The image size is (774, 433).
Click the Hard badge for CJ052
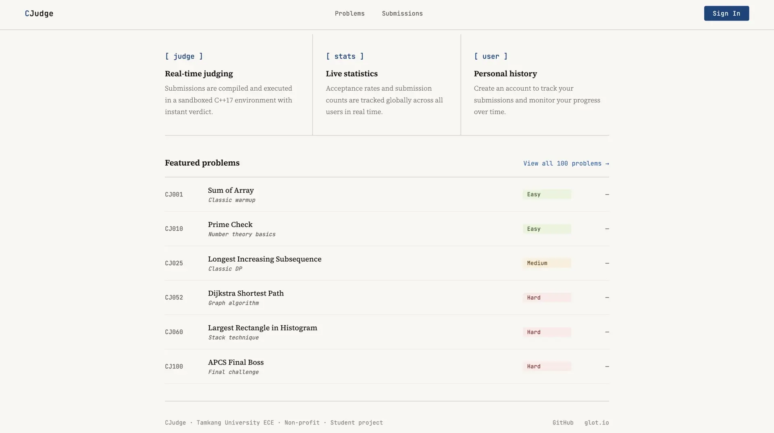pyautogui.click(x=547, y=298)
